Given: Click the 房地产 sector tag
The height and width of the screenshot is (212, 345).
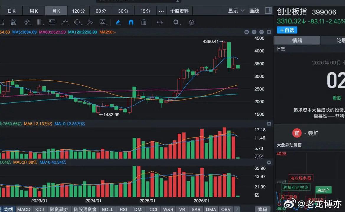Looking at the screenshot, I should (x=323, y=190).
